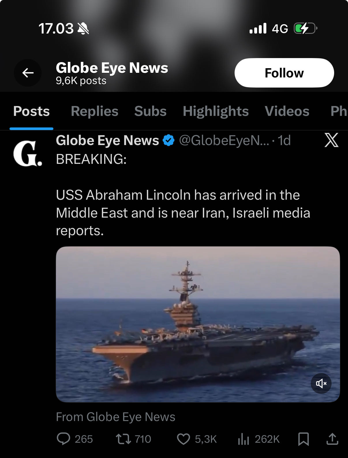Select the Posts tab
Viewport: 348px width, 458px height.
click(31, 111)
